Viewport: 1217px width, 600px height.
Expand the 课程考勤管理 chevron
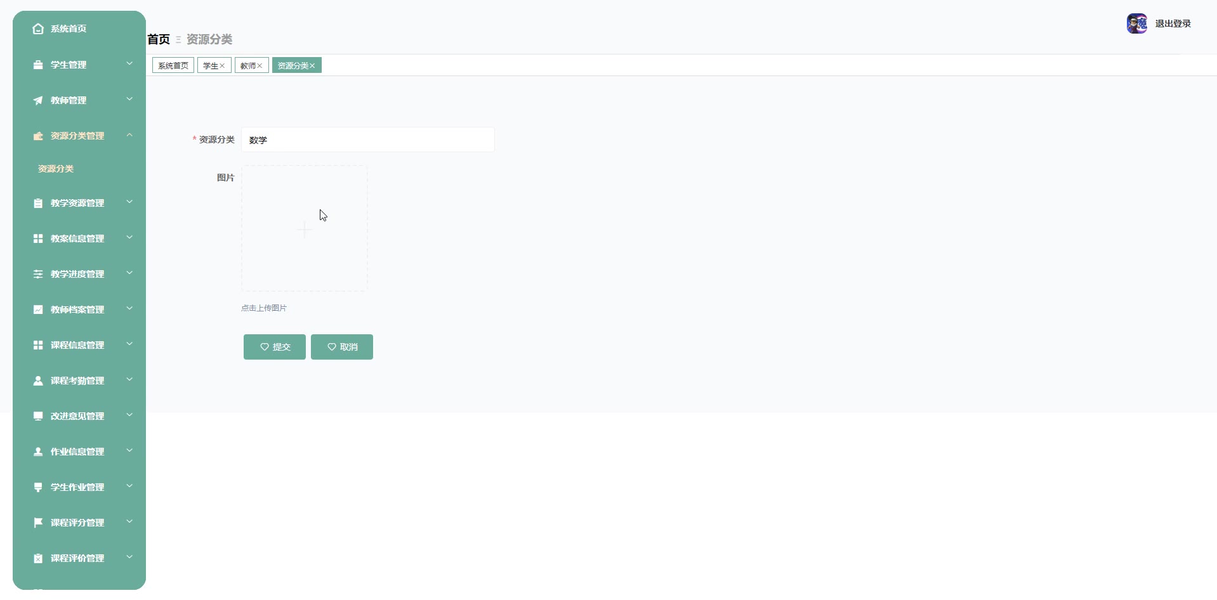pos(129,380)
